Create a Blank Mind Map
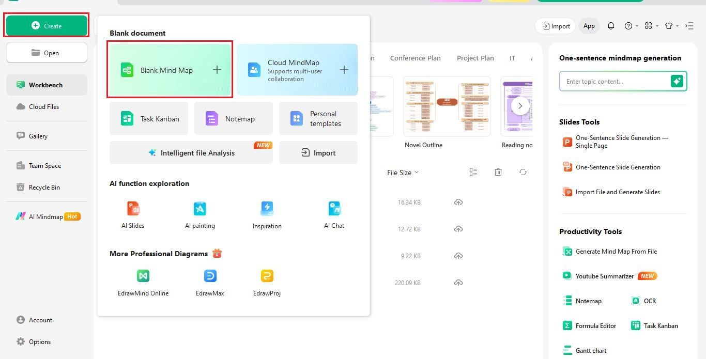 [x=170, y=70]
